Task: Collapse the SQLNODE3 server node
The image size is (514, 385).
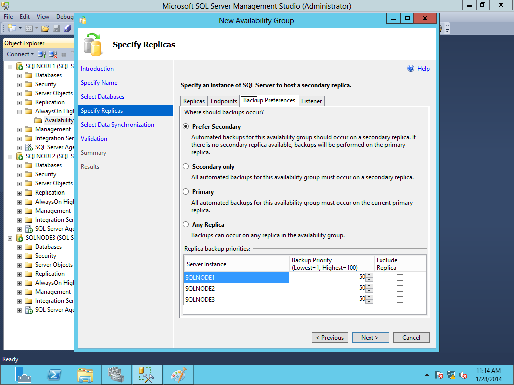Action: point(10,238)
